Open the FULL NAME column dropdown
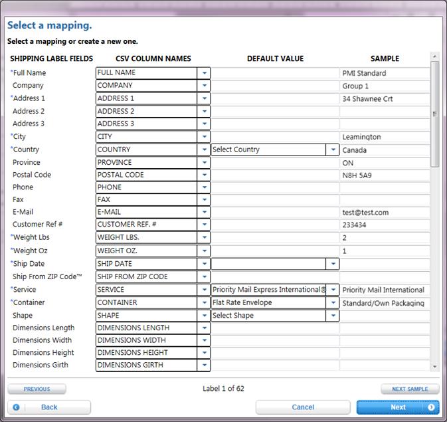The image size is (447, 422). (204, 73)
